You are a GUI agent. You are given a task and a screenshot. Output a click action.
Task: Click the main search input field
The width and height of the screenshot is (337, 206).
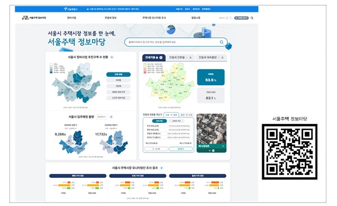(x=176, y=42)
